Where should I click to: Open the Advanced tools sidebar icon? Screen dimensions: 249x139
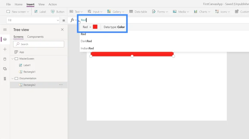(x=5, y=79)
